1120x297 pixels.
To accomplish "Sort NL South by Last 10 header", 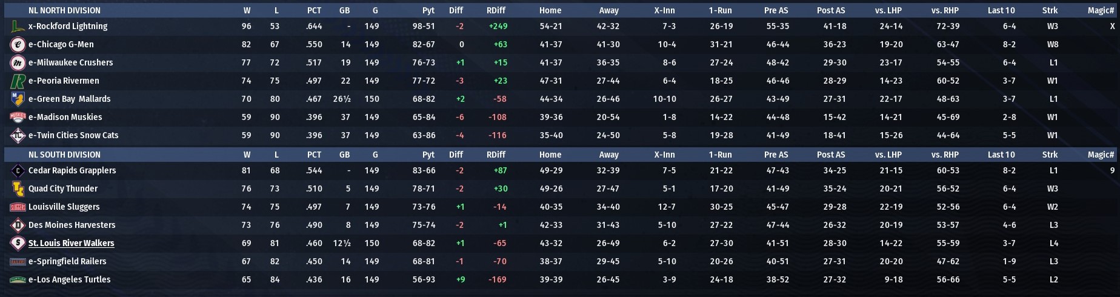I will (1001, 155).
